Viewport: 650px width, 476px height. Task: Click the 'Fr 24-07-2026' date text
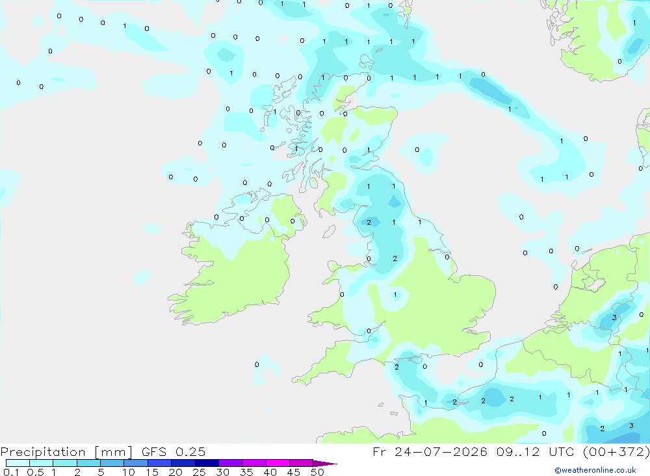[430, 451]
